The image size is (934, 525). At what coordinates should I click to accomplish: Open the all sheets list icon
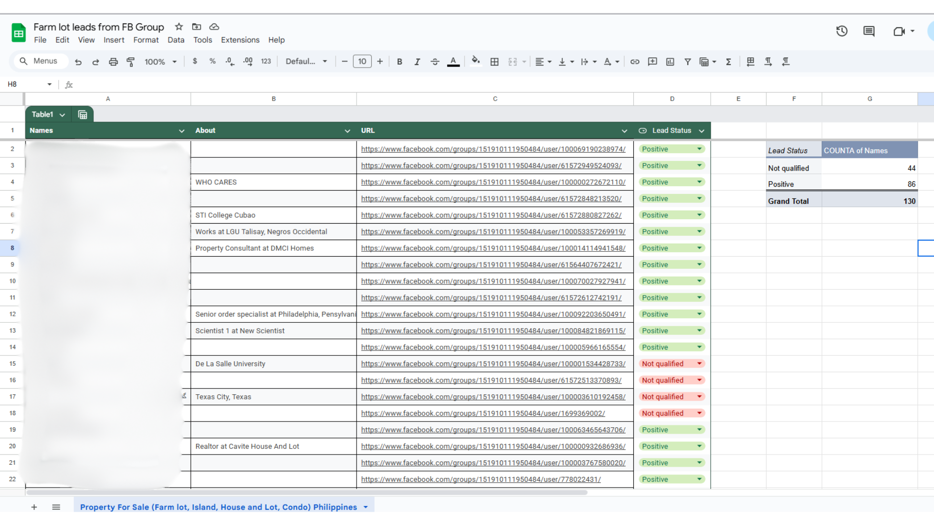[56, 507]
